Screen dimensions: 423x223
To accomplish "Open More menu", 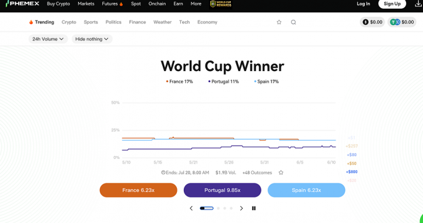I will click(x=196, y=4).
